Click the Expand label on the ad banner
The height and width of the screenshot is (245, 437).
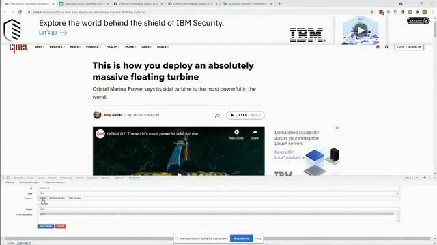pos(416,20)
